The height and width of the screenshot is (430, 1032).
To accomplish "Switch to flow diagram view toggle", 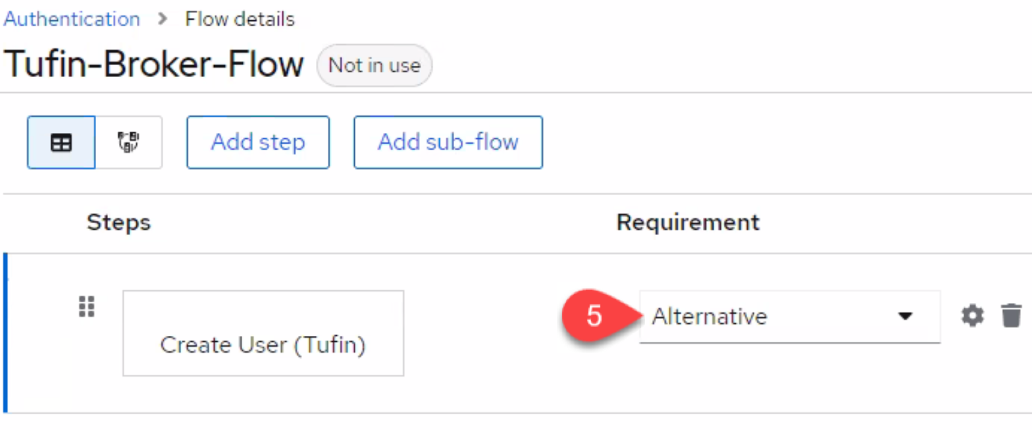I will (128, 142).
